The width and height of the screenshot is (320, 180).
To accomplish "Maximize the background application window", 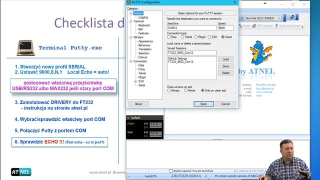I will click(x=292, y=4).
